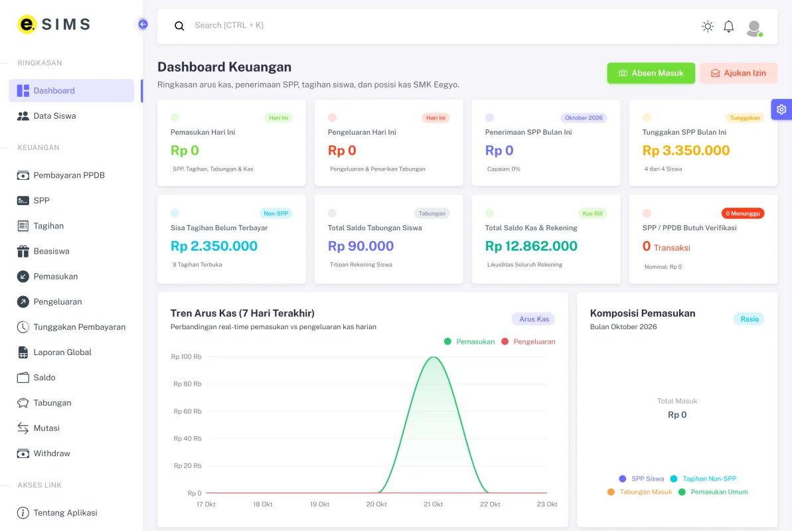Click the Rasio badge
This screenshot has height=531, width=792.
[x=749, y=319]
